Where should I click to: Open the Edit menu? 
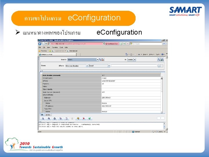pos(44,47)
